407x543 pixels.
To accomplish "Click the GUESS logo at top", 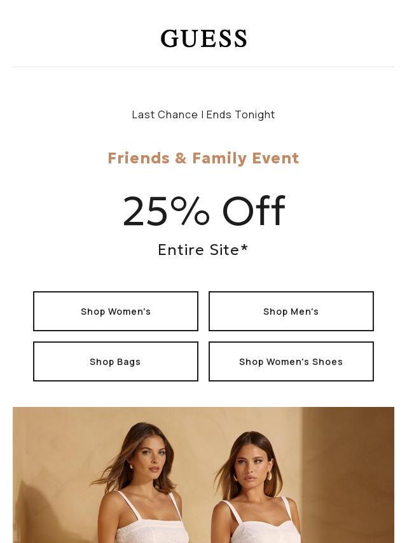I will 203,39.
